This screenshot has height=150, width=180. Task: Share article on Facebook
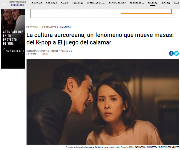coord(171,53)
